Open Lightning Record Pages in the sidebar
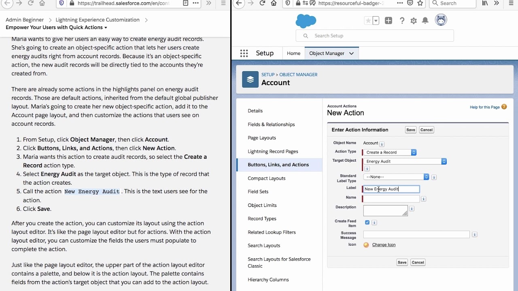 click(273, 152)
